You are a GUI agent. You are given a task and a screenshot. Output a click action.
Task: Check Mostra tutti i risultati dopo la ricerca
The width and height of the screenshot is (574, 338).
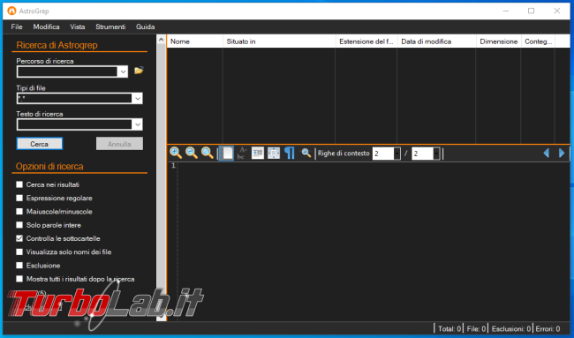[19, 279]
